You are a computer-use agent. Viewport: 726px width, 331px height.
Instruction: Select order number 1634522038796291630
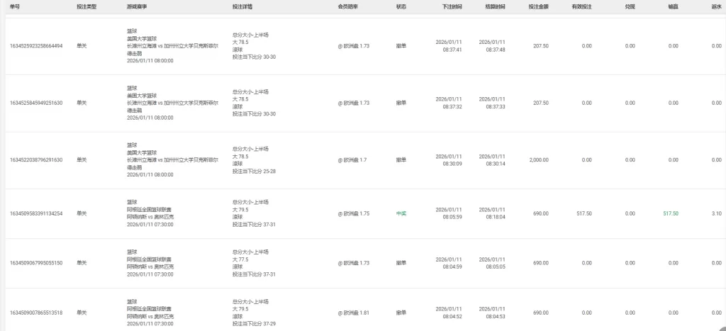36,160
